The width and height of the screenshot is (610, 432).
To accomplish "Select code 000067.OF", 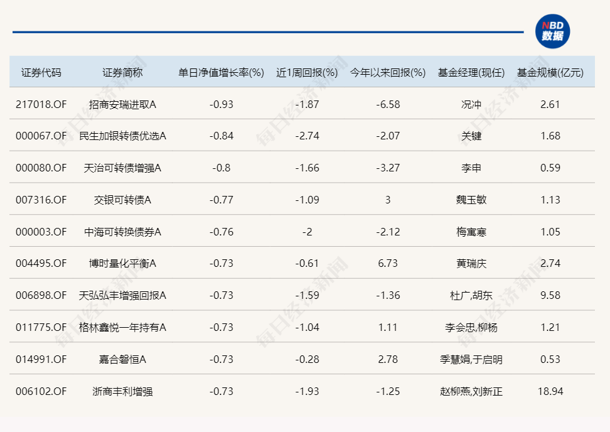I will pyautogui.click(x=41, y=136).
